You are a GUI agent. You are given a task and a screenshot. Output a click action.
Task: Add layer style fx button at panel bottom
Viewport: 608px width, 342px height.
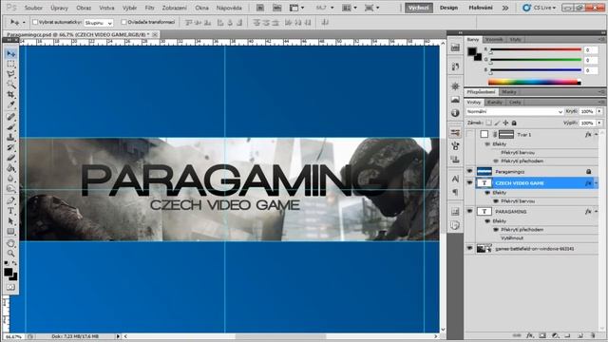[x=529, y=335]
